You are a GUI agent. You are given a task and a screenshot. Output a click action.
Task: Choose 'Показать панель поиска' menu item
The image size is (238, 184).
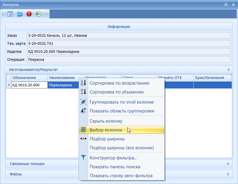point(115,167)
